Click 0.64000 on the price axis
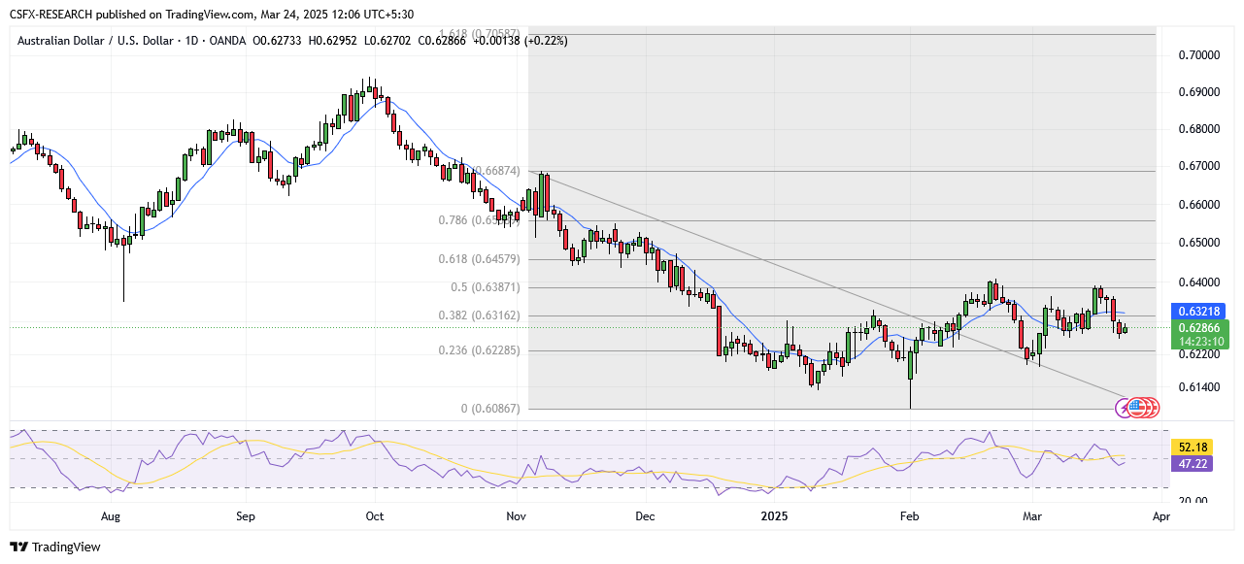 [1198, 282]
